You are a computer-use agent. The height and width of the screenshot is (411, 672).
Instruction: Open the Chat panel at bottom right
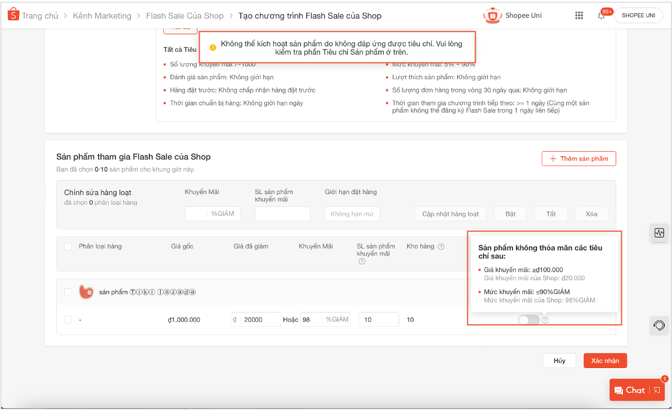coord(632,390)
